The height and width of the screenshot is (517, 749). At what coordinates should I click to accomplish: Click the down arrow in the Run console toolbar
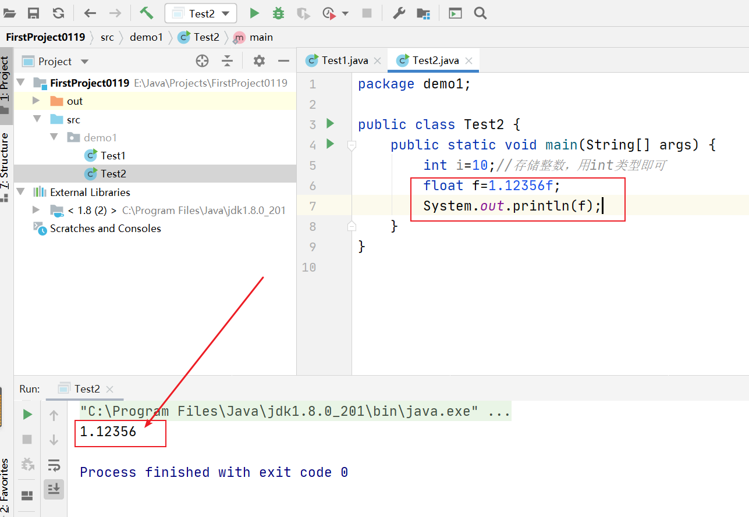click(x=54, y=440)
